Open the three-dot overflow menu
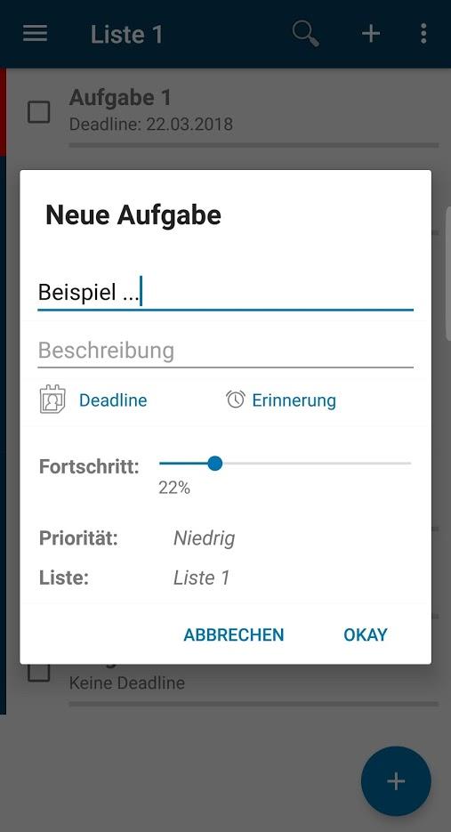 [x=423, y=34]
